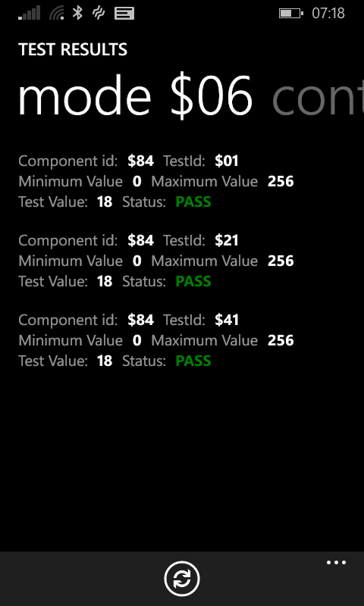Tap the cellular signal strength icon

pyautogui.click(x=30, y=13)
